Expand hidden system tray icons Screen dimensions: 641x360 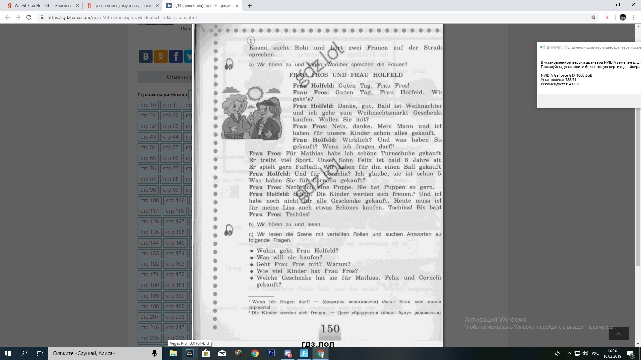[569, 353]
